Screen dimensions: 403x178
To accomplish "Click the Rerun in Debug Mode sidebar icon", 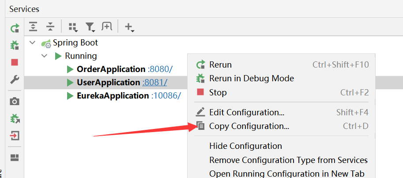I will pyautogui.click(x=15, y=45).
